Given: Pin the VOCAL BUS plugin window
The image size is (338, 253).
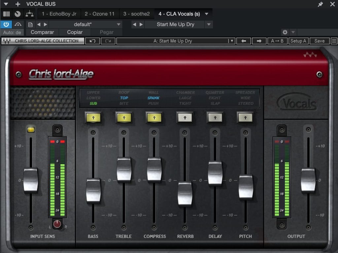Looking at the screenshot, I should [320, 4].
